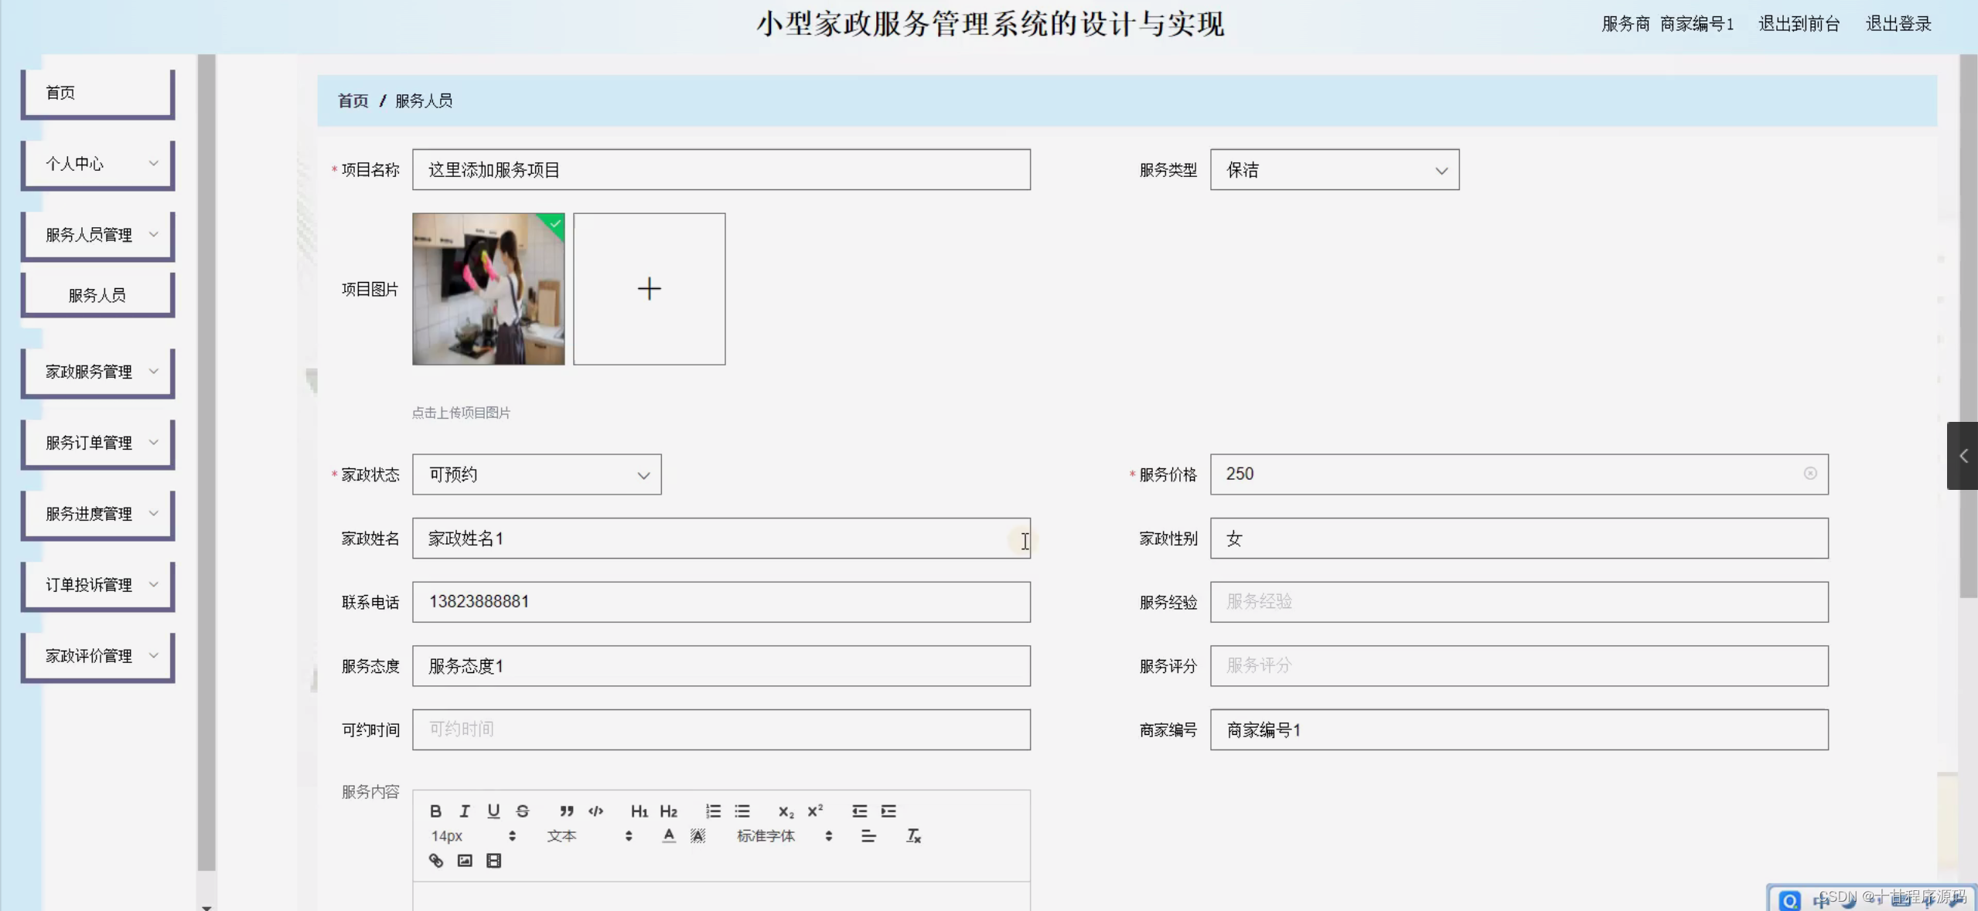The width and height of the screenshot is (1978, 911).
Task: Insert an image via the editor toolbar
Action: coord(465,860)
